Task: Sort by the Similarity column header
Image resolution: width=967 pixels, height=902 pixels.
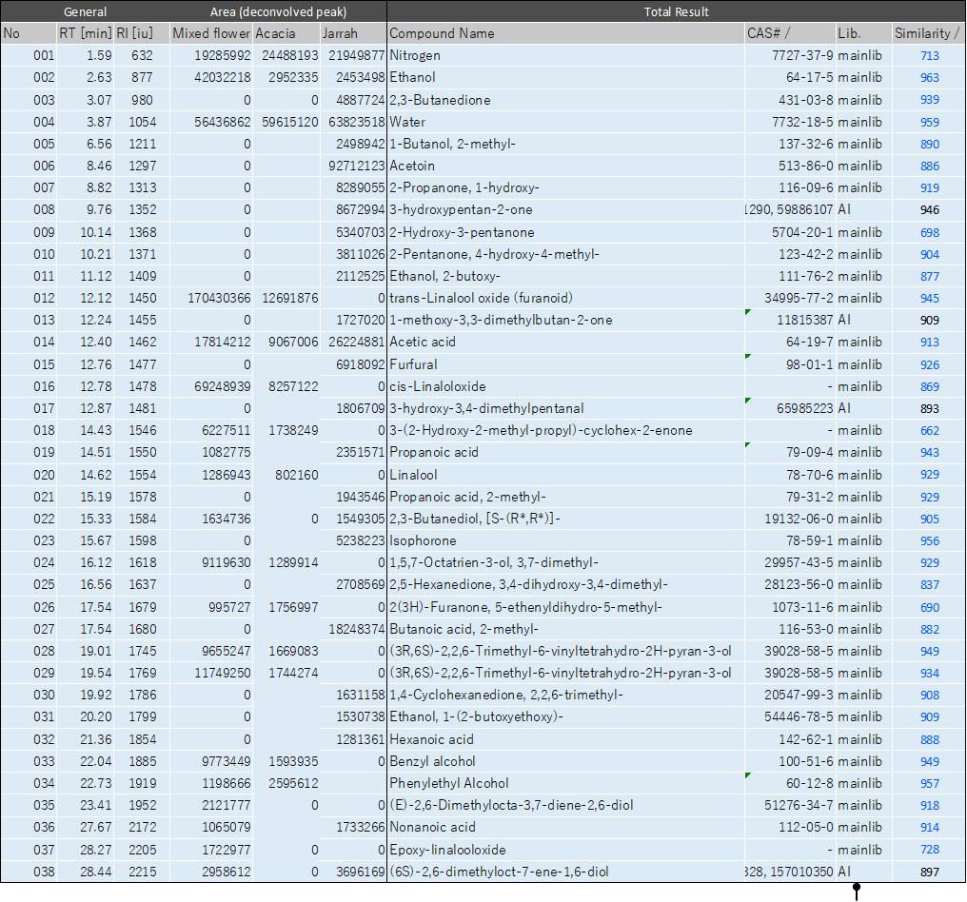Action: [927, 33]
